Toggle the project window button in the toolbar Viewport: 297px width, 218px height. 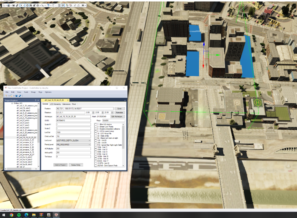point(63,5)
